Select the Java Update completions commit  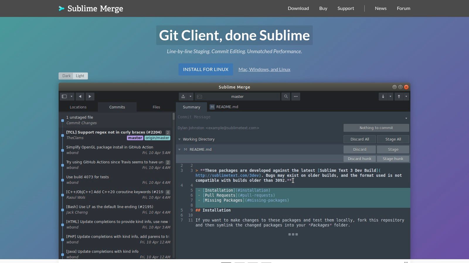tap(116, 254)
